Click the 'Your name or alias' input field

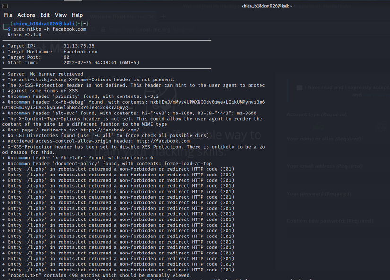(338, 151)
